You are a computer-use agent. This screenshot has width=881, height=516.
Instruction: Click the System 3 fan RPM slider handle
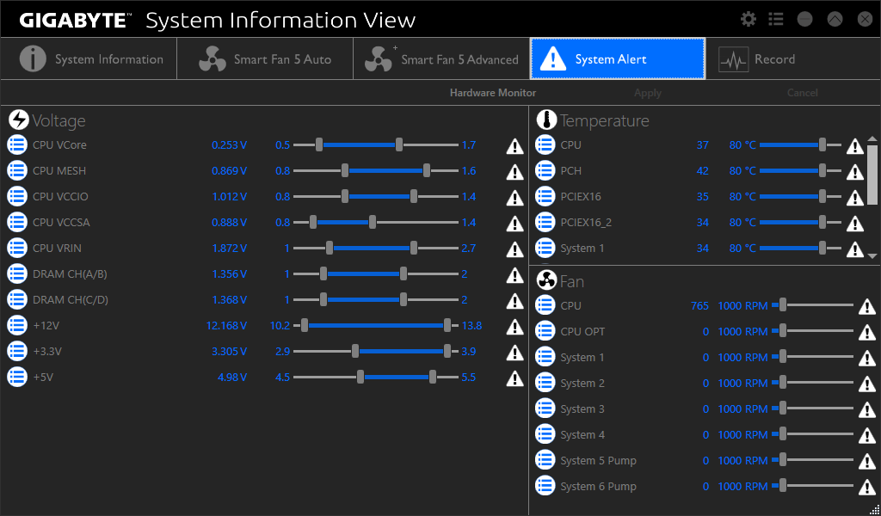(783, 408)
